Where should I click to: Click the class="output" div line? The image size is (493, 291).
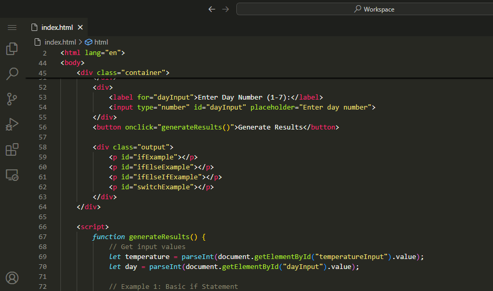click(x=133, y=147)
